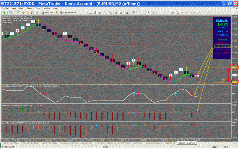Toggle the Data Window crosshair icon
239x149 pixels.
point(23,13)
